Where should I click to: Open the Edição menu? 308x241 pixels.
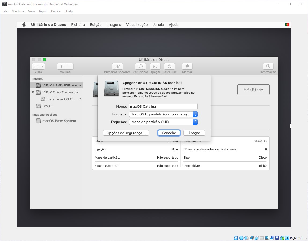tap(96, 25)
